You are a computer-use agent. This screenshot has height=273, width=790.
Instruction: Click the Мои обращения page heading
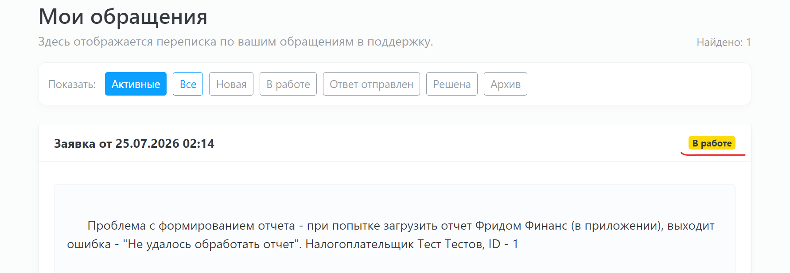click(x=123, y=16)
